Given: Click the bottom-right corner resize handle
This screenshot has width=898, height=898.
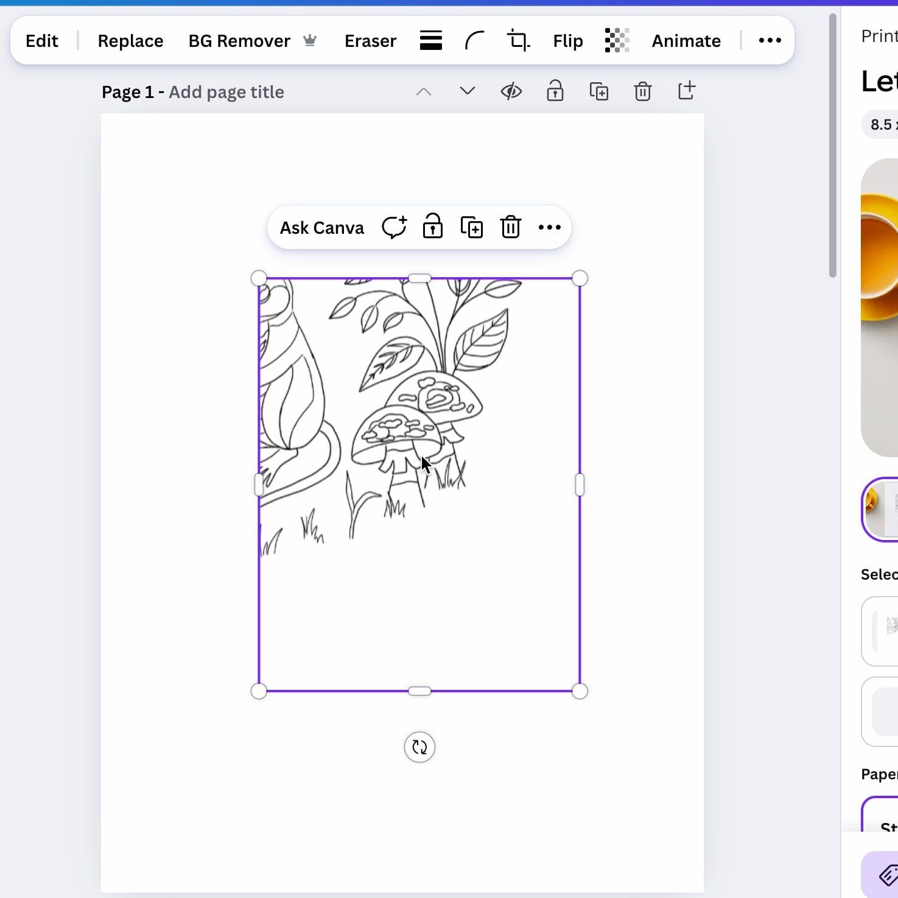Looking at the screenshot, I should click(580, 691).
